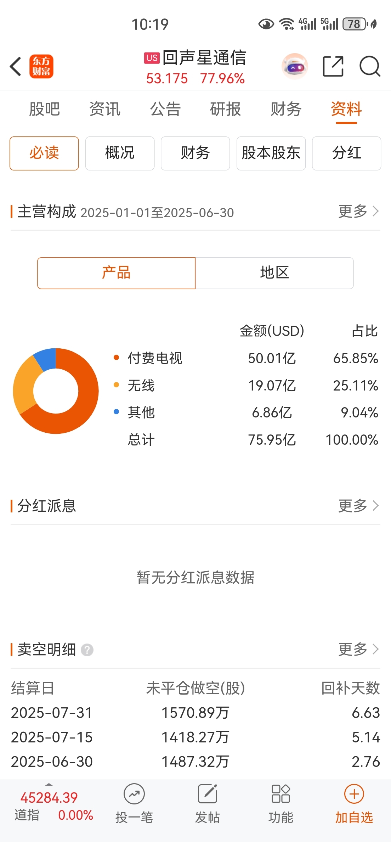Tap the back arrow icon

pyautogui.click(x=16, y=66)
